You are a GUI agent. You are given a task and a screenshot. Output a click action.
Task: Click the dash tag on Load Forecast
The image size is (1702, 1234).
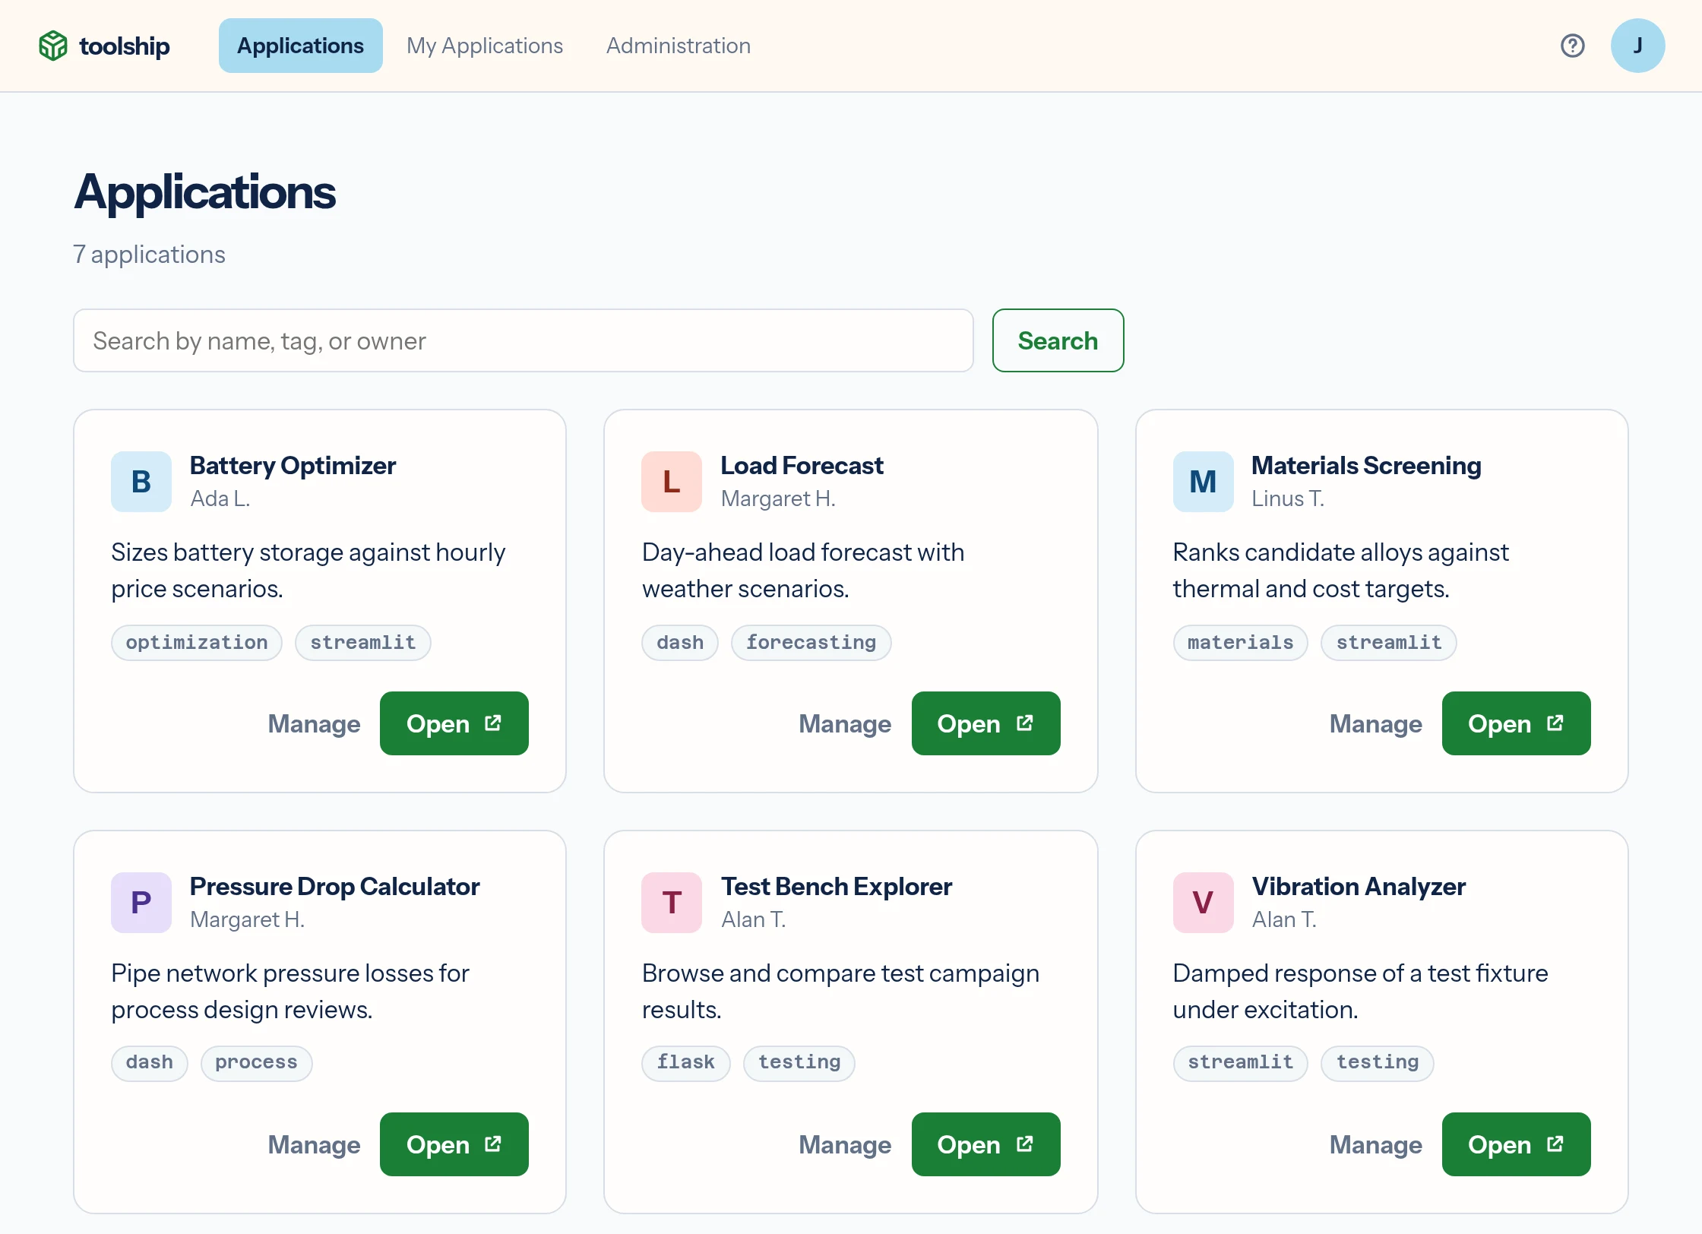coord(680,643)
